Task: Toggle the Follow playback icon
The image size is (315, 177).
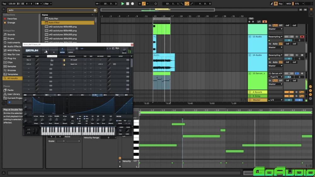Action: pos(97,3)
